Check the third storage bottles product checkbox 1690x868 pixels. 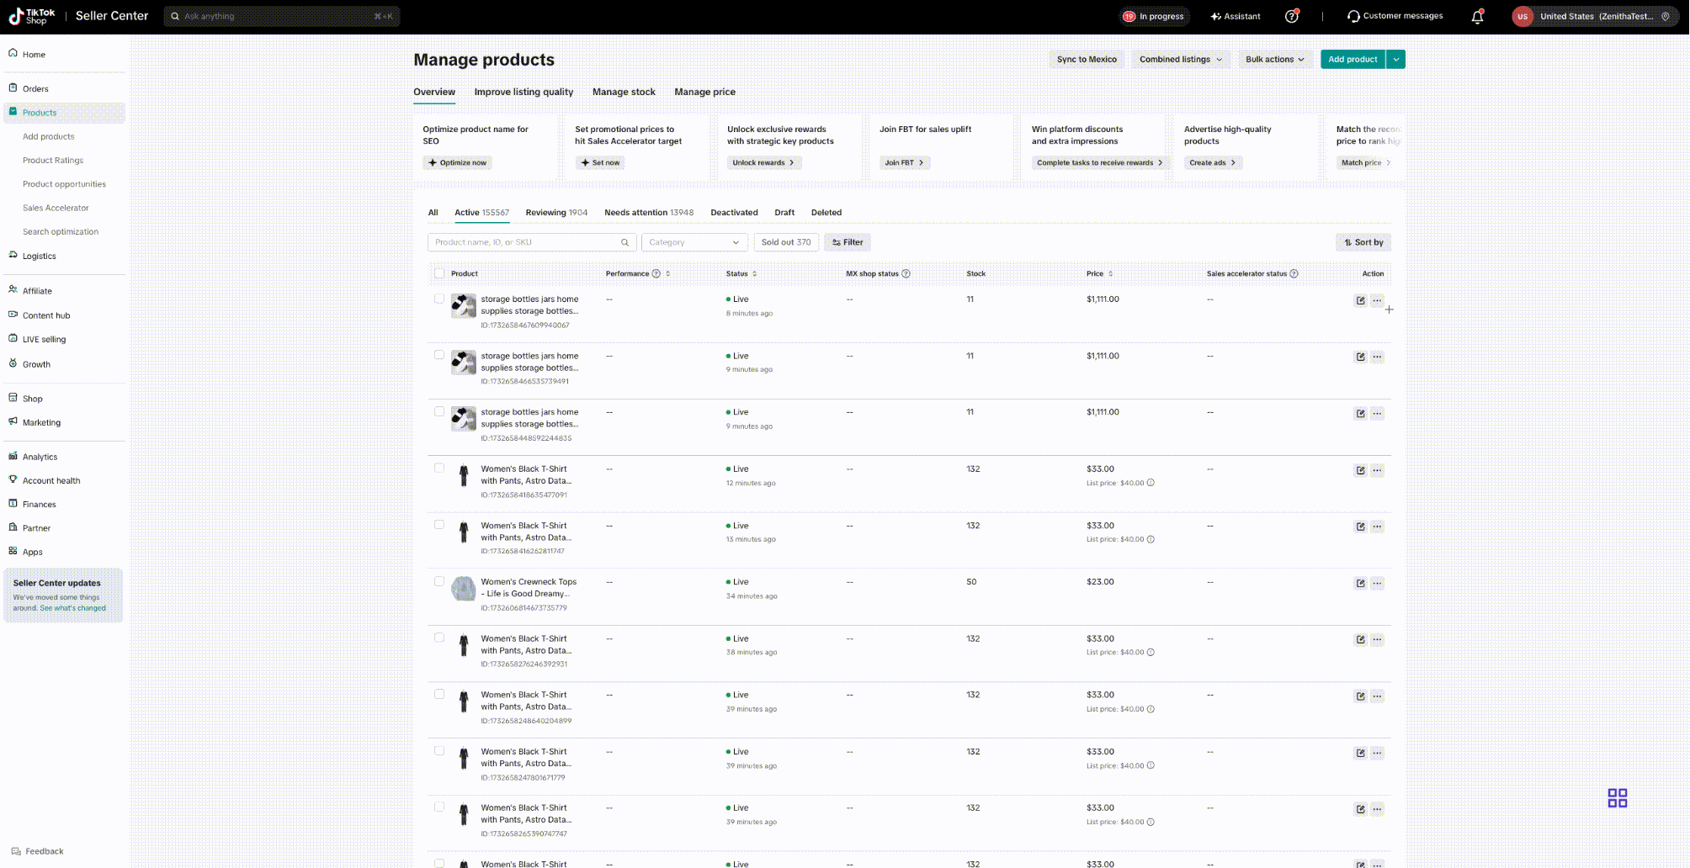coord(439,411)
